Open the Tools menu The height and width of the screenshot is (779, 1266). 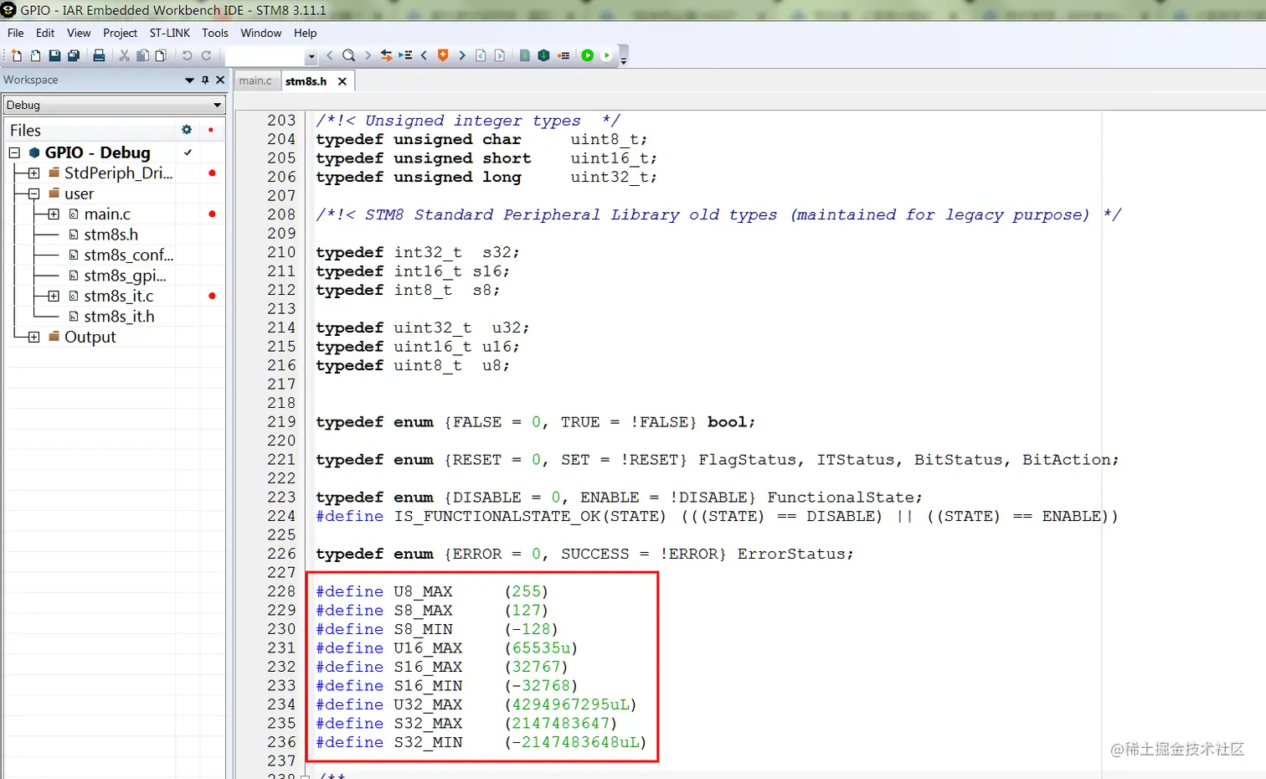tap(215, 33)
